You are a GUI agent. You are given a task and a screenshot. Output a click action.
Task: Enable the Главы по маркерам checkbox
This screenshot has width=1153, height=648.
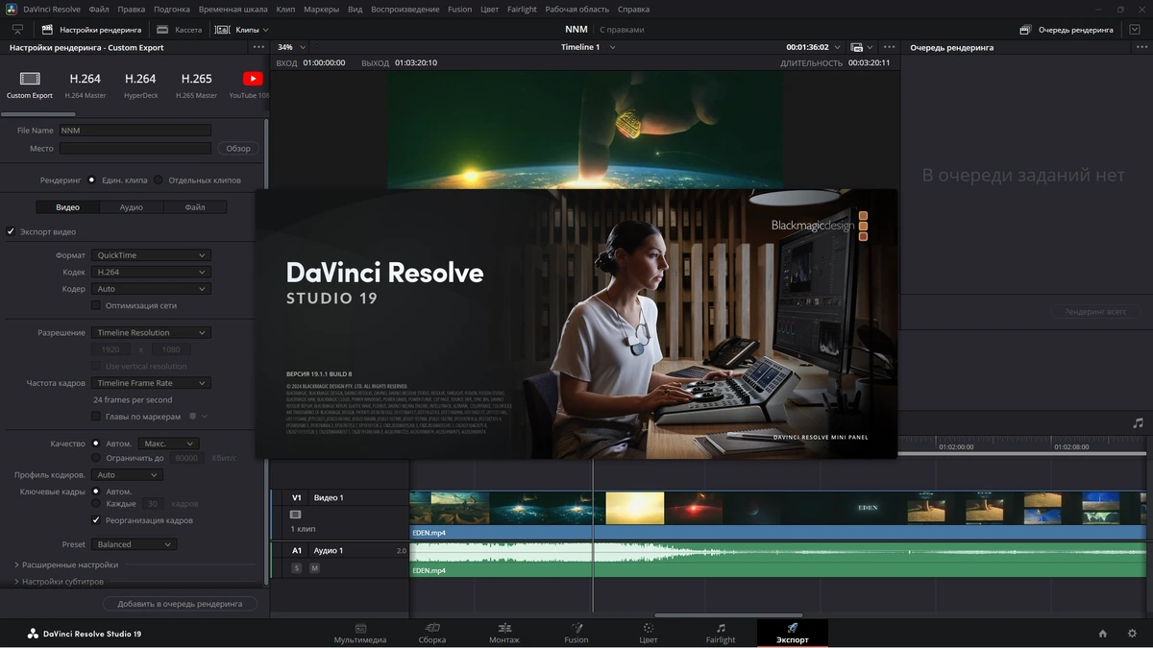(x=96, y=417)
